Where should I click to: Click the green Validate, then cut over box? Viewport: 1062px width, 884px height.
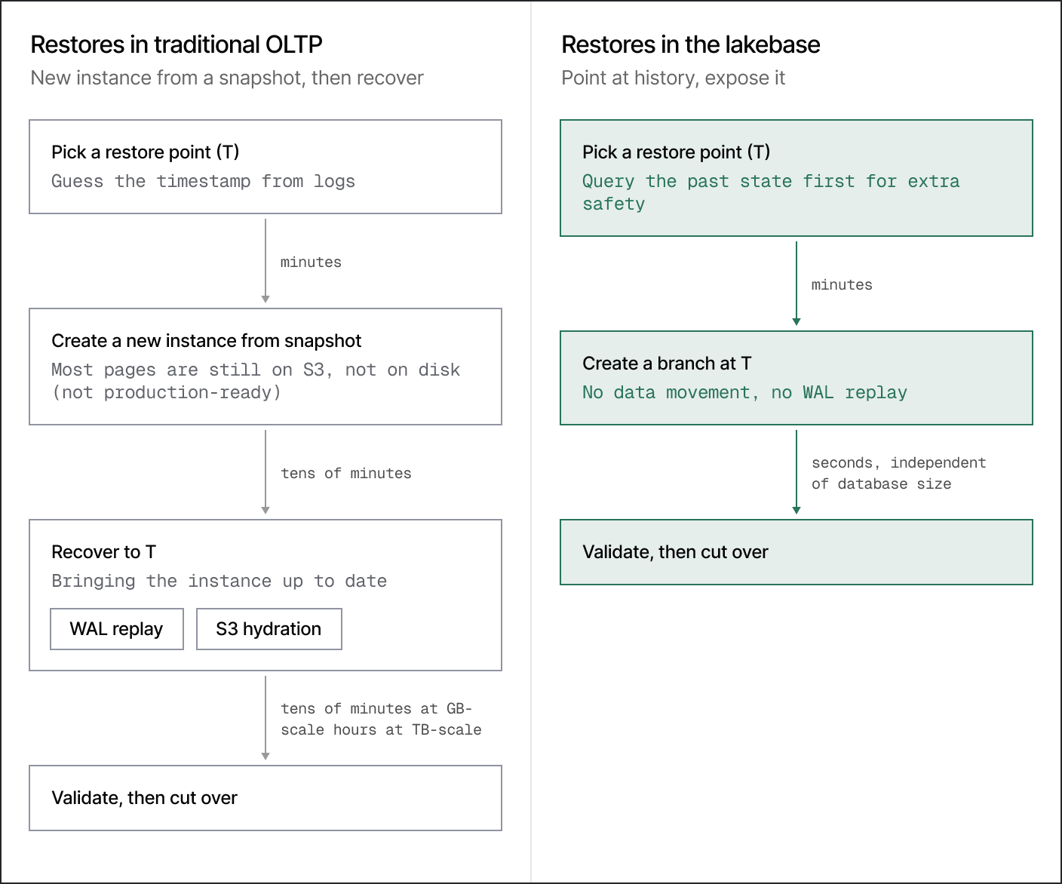(x=796, y=552)
